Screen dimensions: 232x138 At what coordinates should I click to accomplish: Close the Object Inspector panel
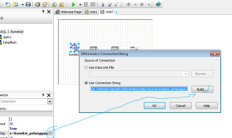pos(49,95)
